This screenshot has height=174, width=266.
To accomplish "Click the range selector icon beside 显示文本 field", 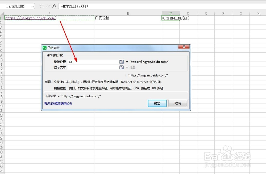I will click(x=122, y=67).
